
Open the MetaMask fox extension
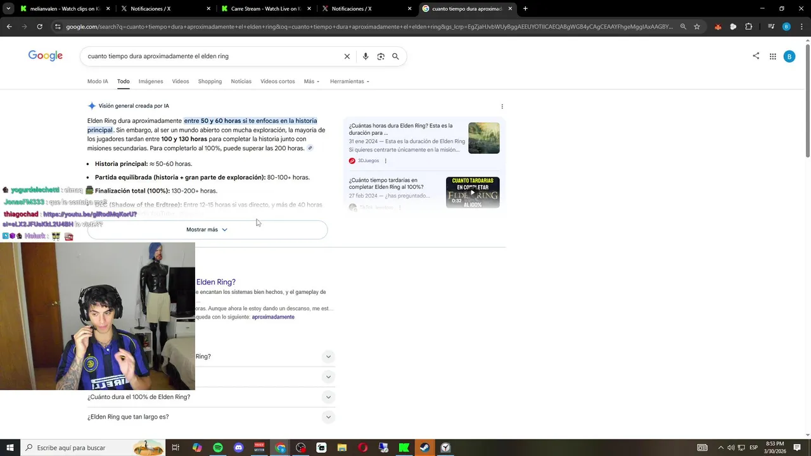[x=718, y=27]
